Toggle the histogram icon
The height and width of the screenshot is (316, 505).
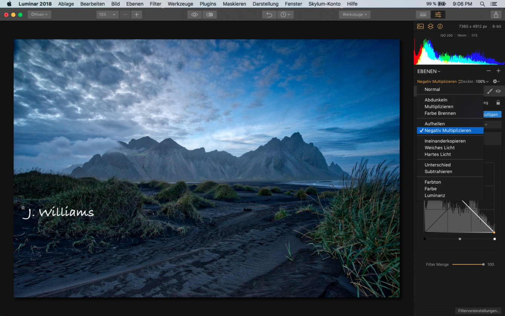[x=421, y=26]
